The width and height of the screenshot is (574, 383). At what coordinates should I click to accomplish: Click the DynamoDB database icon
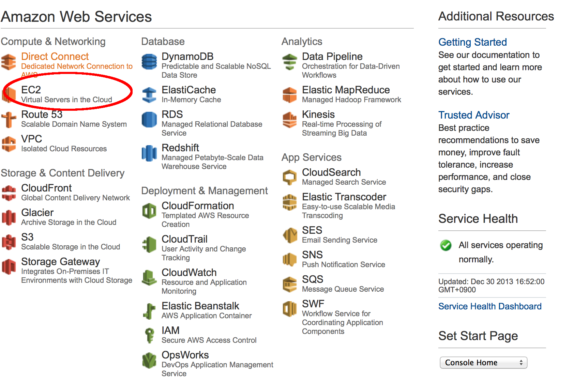coord(149,62)
